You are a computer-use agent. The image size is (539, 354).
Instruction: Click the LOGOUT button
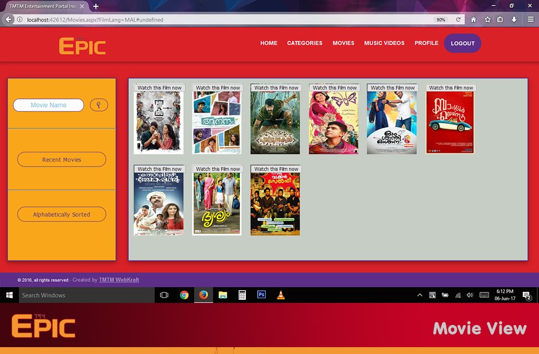tap(463, 43)
